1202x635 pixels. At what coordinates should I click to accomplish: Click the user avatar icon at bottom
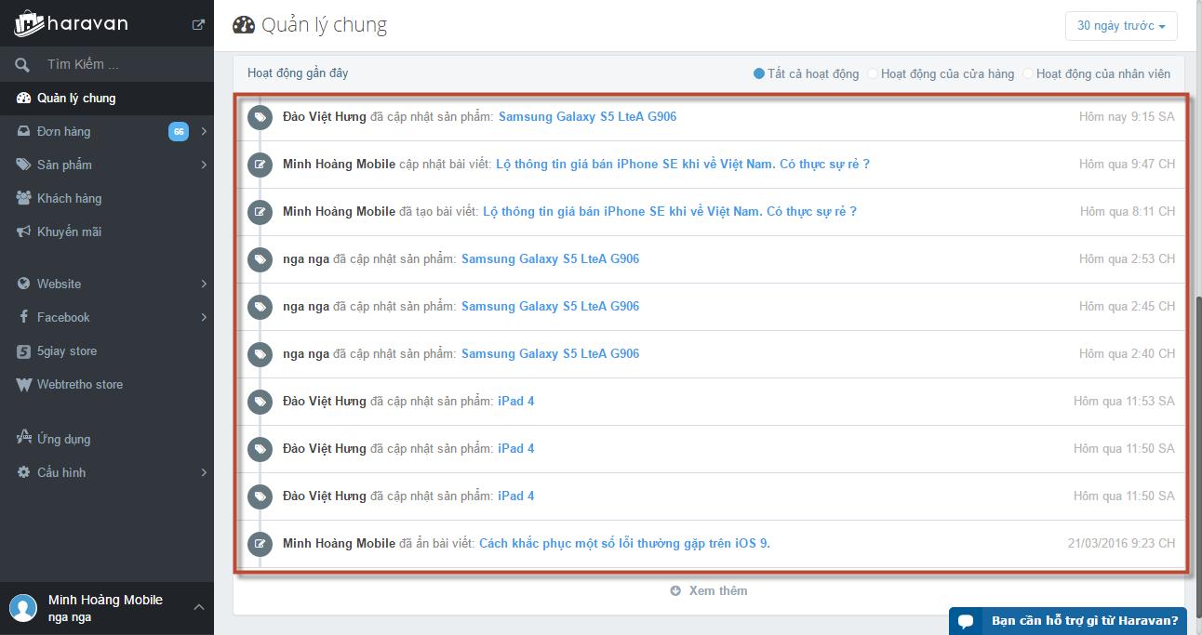pyautogui.click(x=23, y=608)
